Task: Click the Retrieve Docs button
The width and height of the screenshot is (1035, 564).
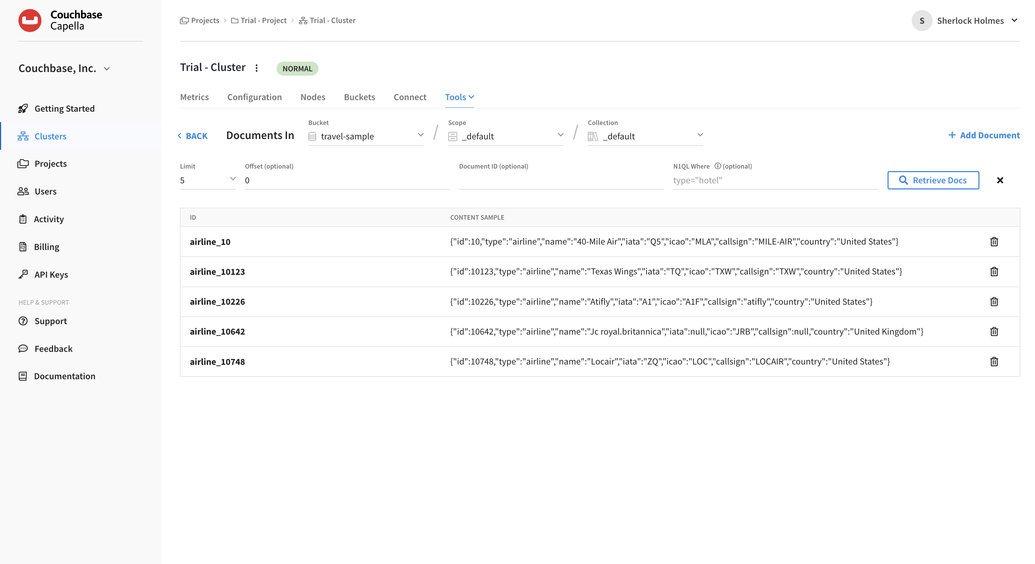Action: tap(933, 180)
